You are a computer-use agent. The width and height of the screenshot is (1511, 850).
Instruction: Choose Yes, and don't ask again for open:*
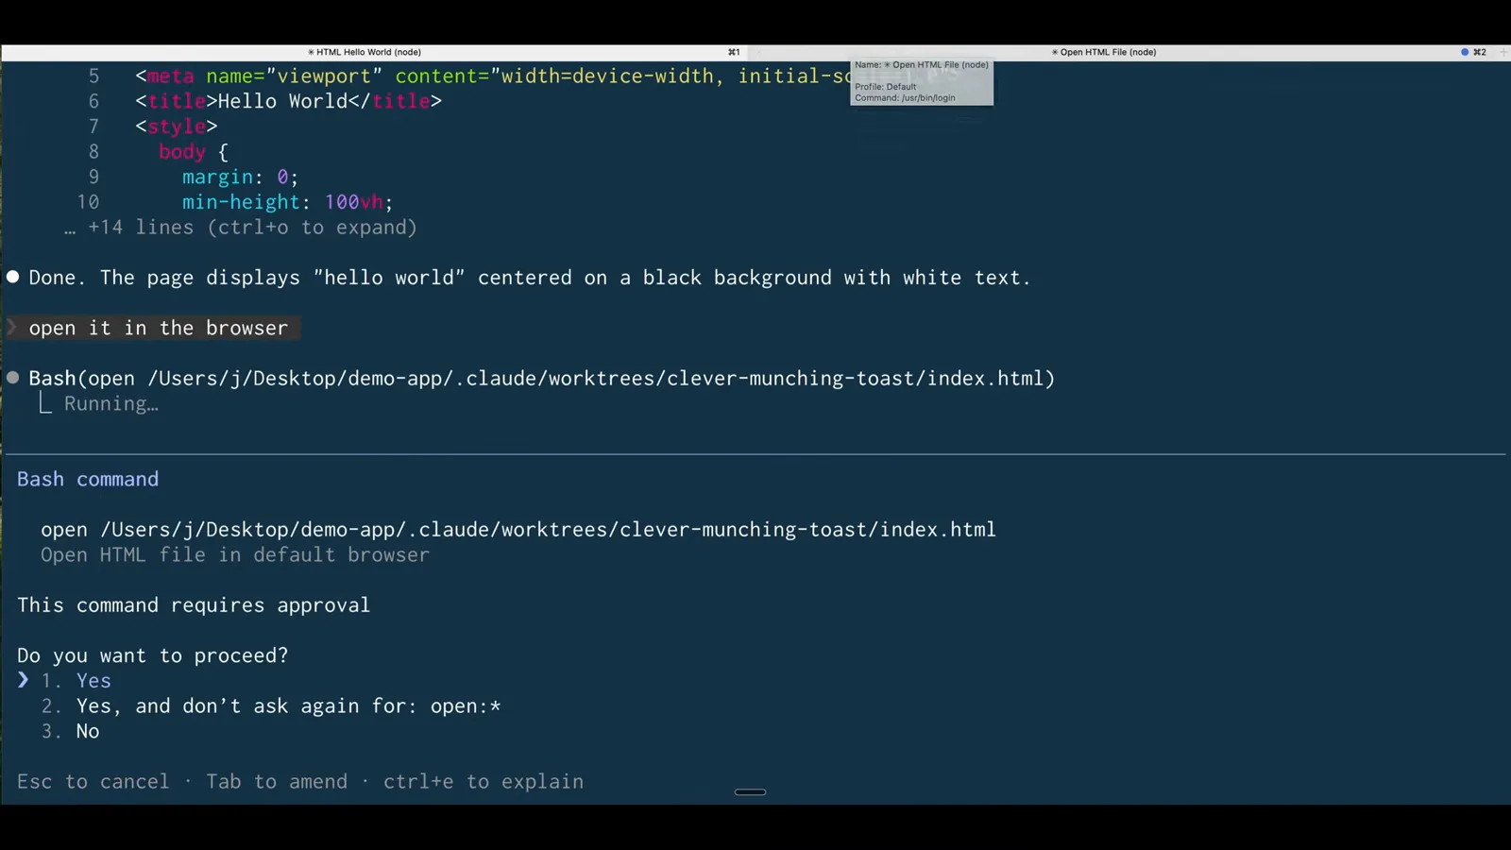point(271,706)
